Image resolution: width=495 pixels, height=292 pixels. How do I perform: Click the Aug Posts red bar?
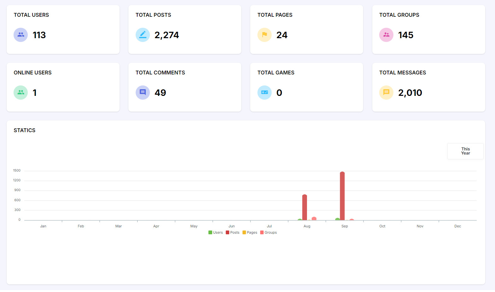point(304,207)
